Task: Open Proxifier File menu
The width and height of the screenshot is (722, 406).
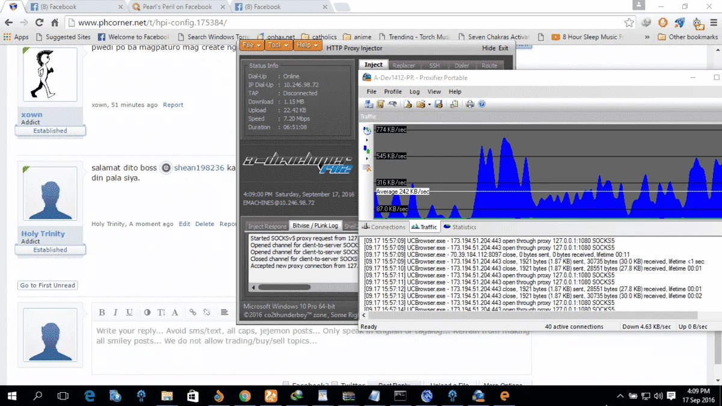Action: pos(371,91)
